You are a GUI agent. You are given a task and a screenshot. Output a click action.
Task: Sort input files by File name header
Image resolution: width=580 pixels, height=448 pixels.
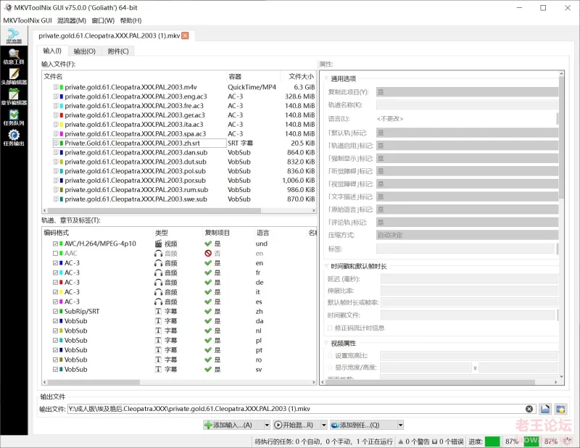134,77
